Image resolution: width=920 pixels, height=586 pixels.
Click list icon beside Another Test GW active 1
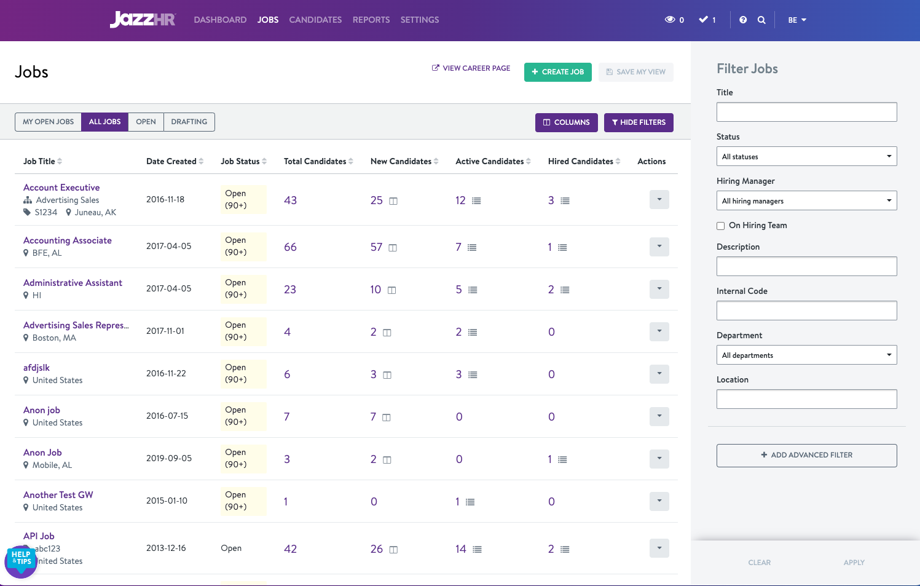470,502
